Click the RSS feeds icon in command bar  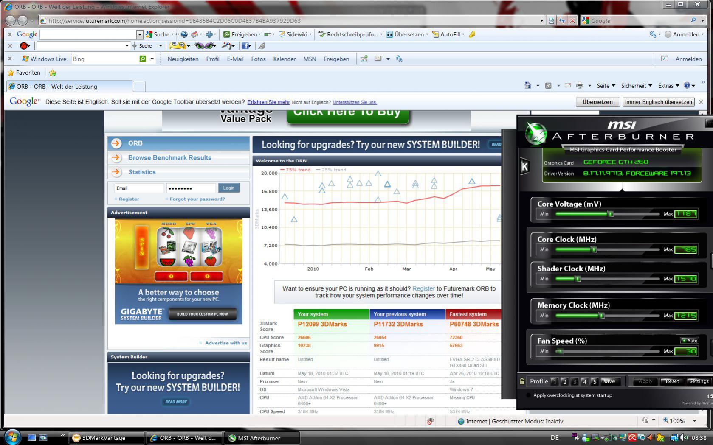tap(548, 85)
